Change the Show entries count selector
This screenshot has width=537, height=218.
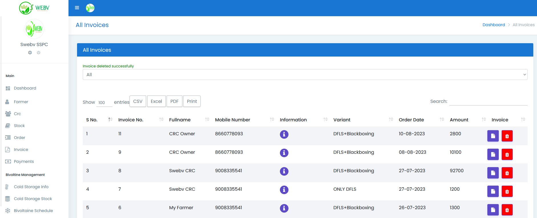[x=104, y=103]
